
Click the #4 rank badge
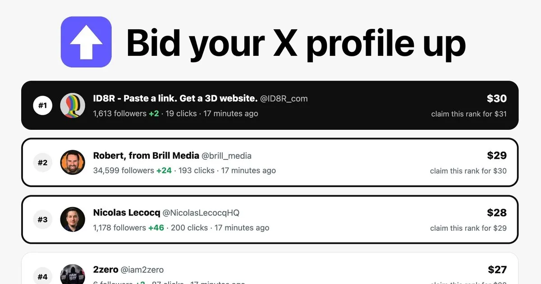tap(43, 277)
